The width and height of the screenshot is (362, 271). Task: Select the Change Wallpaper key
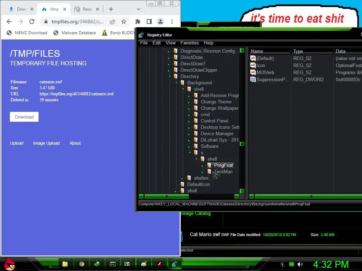219,108
